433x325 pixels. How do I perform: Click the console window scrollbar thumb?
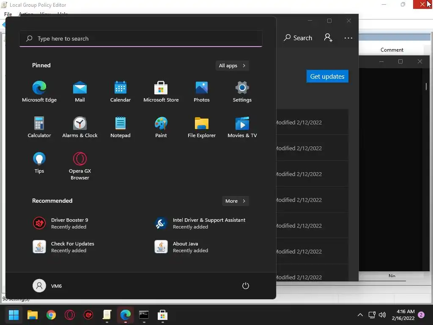point(426,86)
